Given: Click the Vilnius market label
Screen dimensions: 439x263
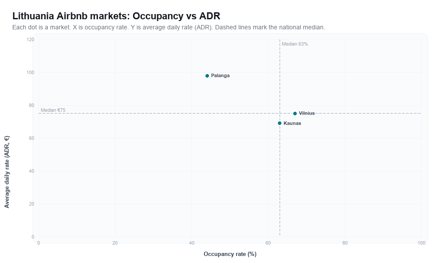Looking at the screenshot, I should pos(306,113).
